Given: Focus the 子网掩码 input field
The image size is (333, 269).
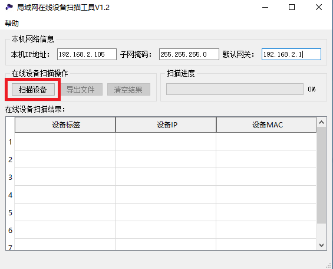Looking at the screenshot, I should 189,54.
